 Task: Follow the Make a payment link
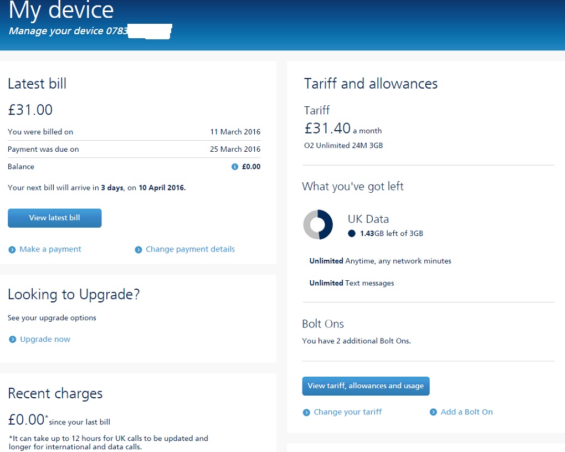click(x=50, y=249)
